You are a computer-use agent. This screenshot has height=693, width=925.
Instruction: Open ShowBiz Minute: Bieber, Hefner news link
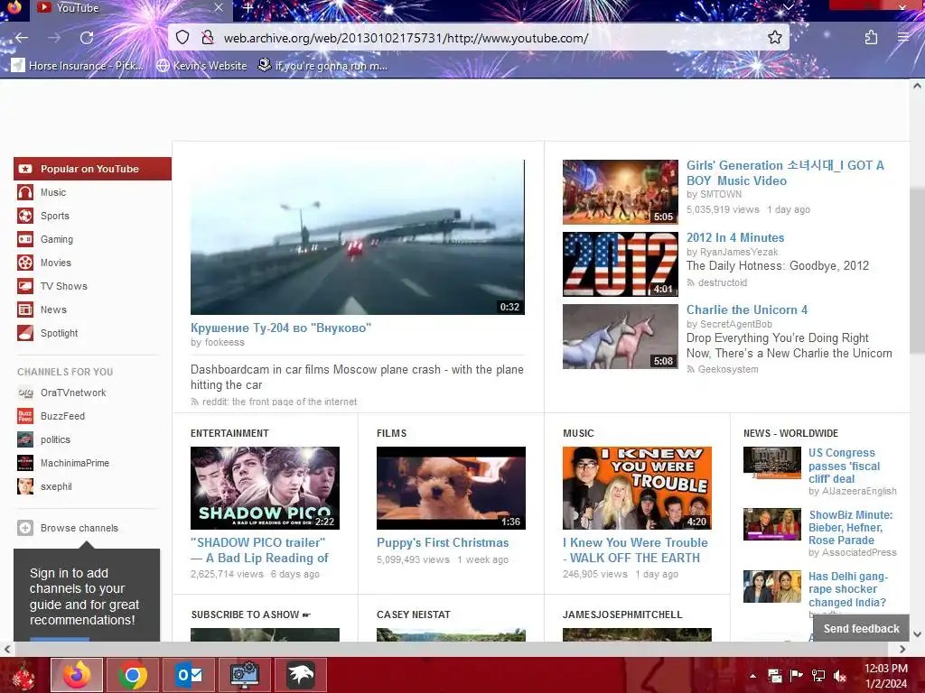850,527
